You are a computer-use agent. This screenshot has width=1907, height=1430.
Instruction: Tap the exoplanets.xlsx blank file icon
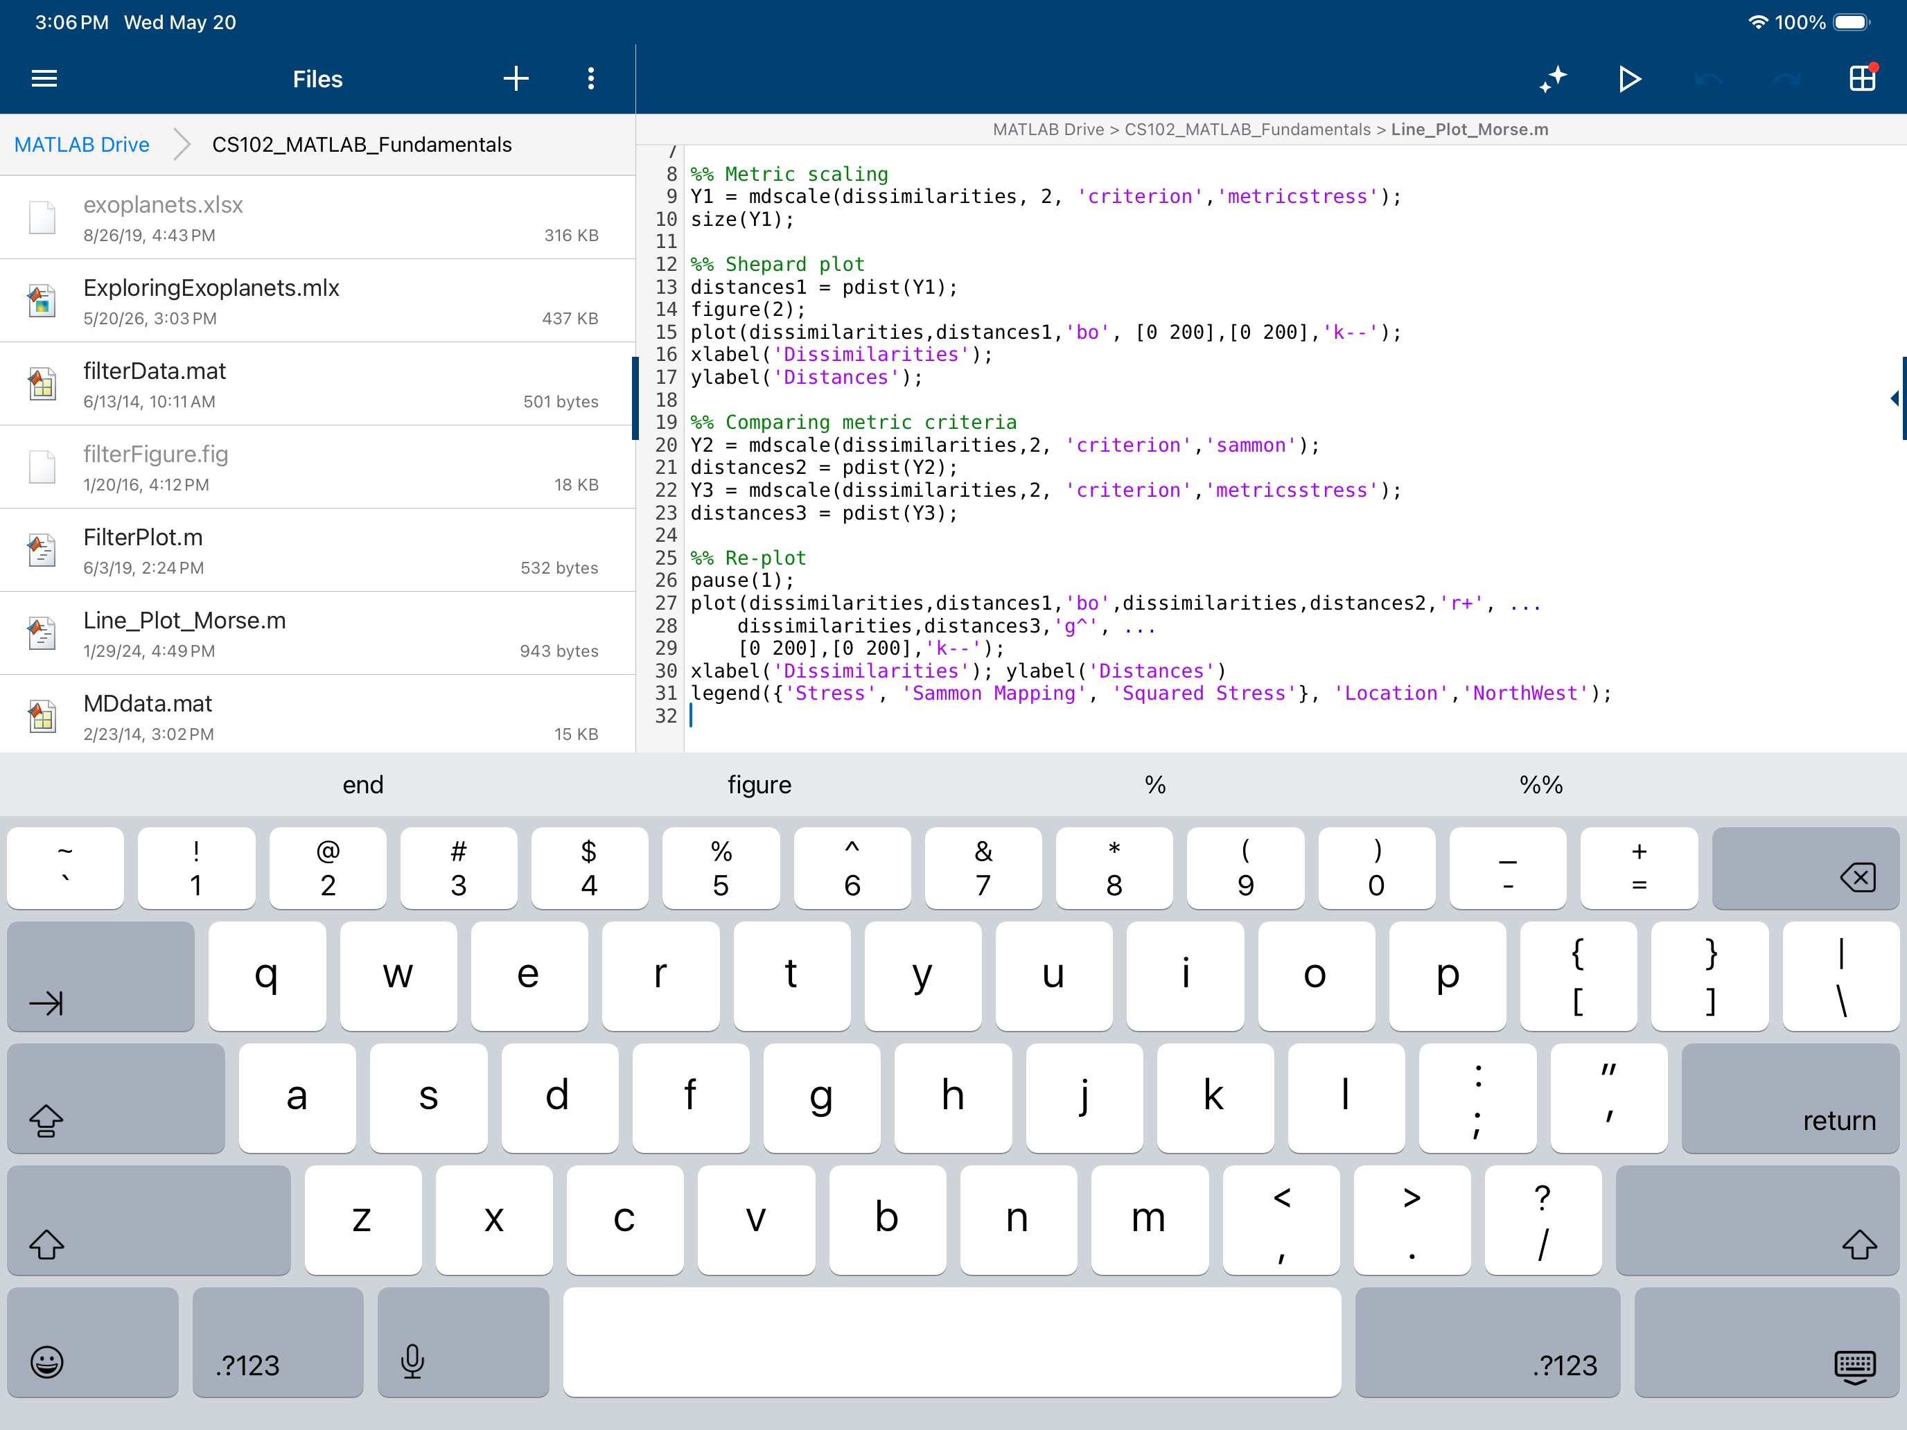[x=42, y=218]
